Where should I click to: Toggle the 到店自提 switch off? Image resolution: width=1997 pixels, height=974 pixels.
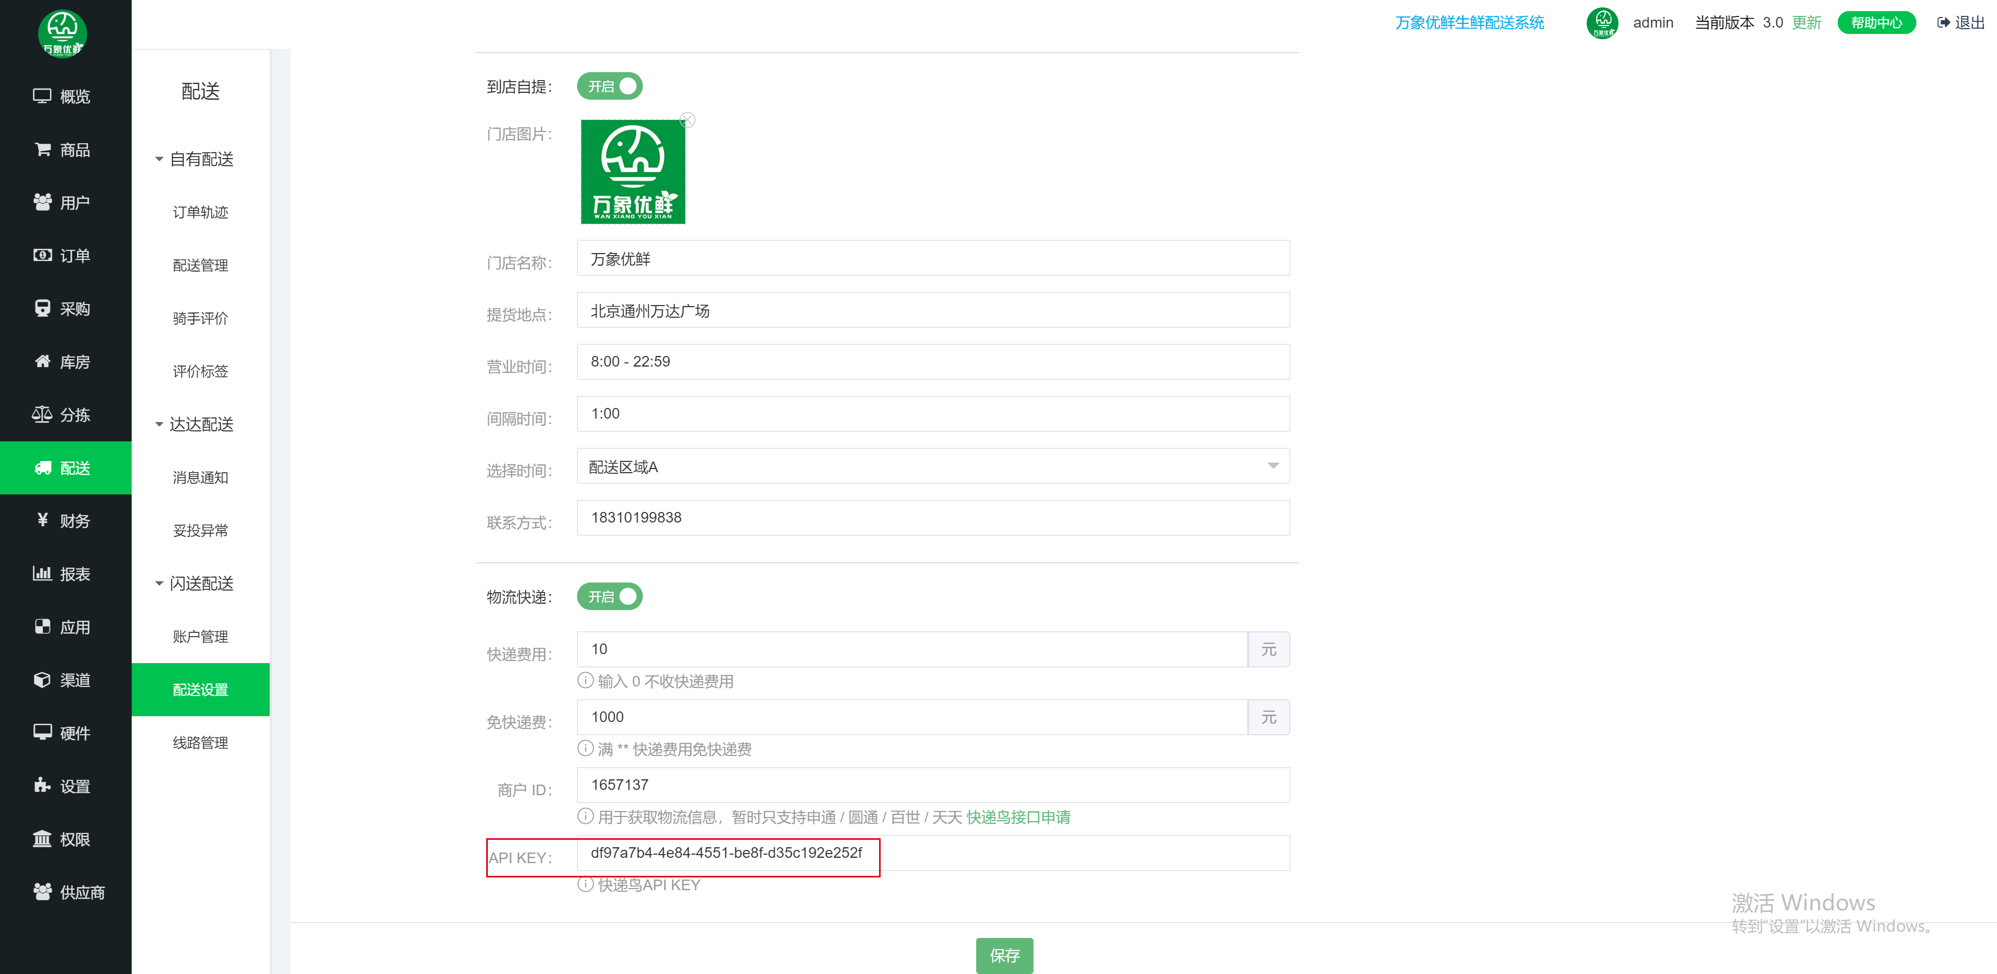point(609,86)
